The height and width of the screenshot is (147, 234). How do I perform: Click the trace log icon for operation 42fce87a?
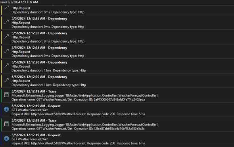tap(6, 124)
